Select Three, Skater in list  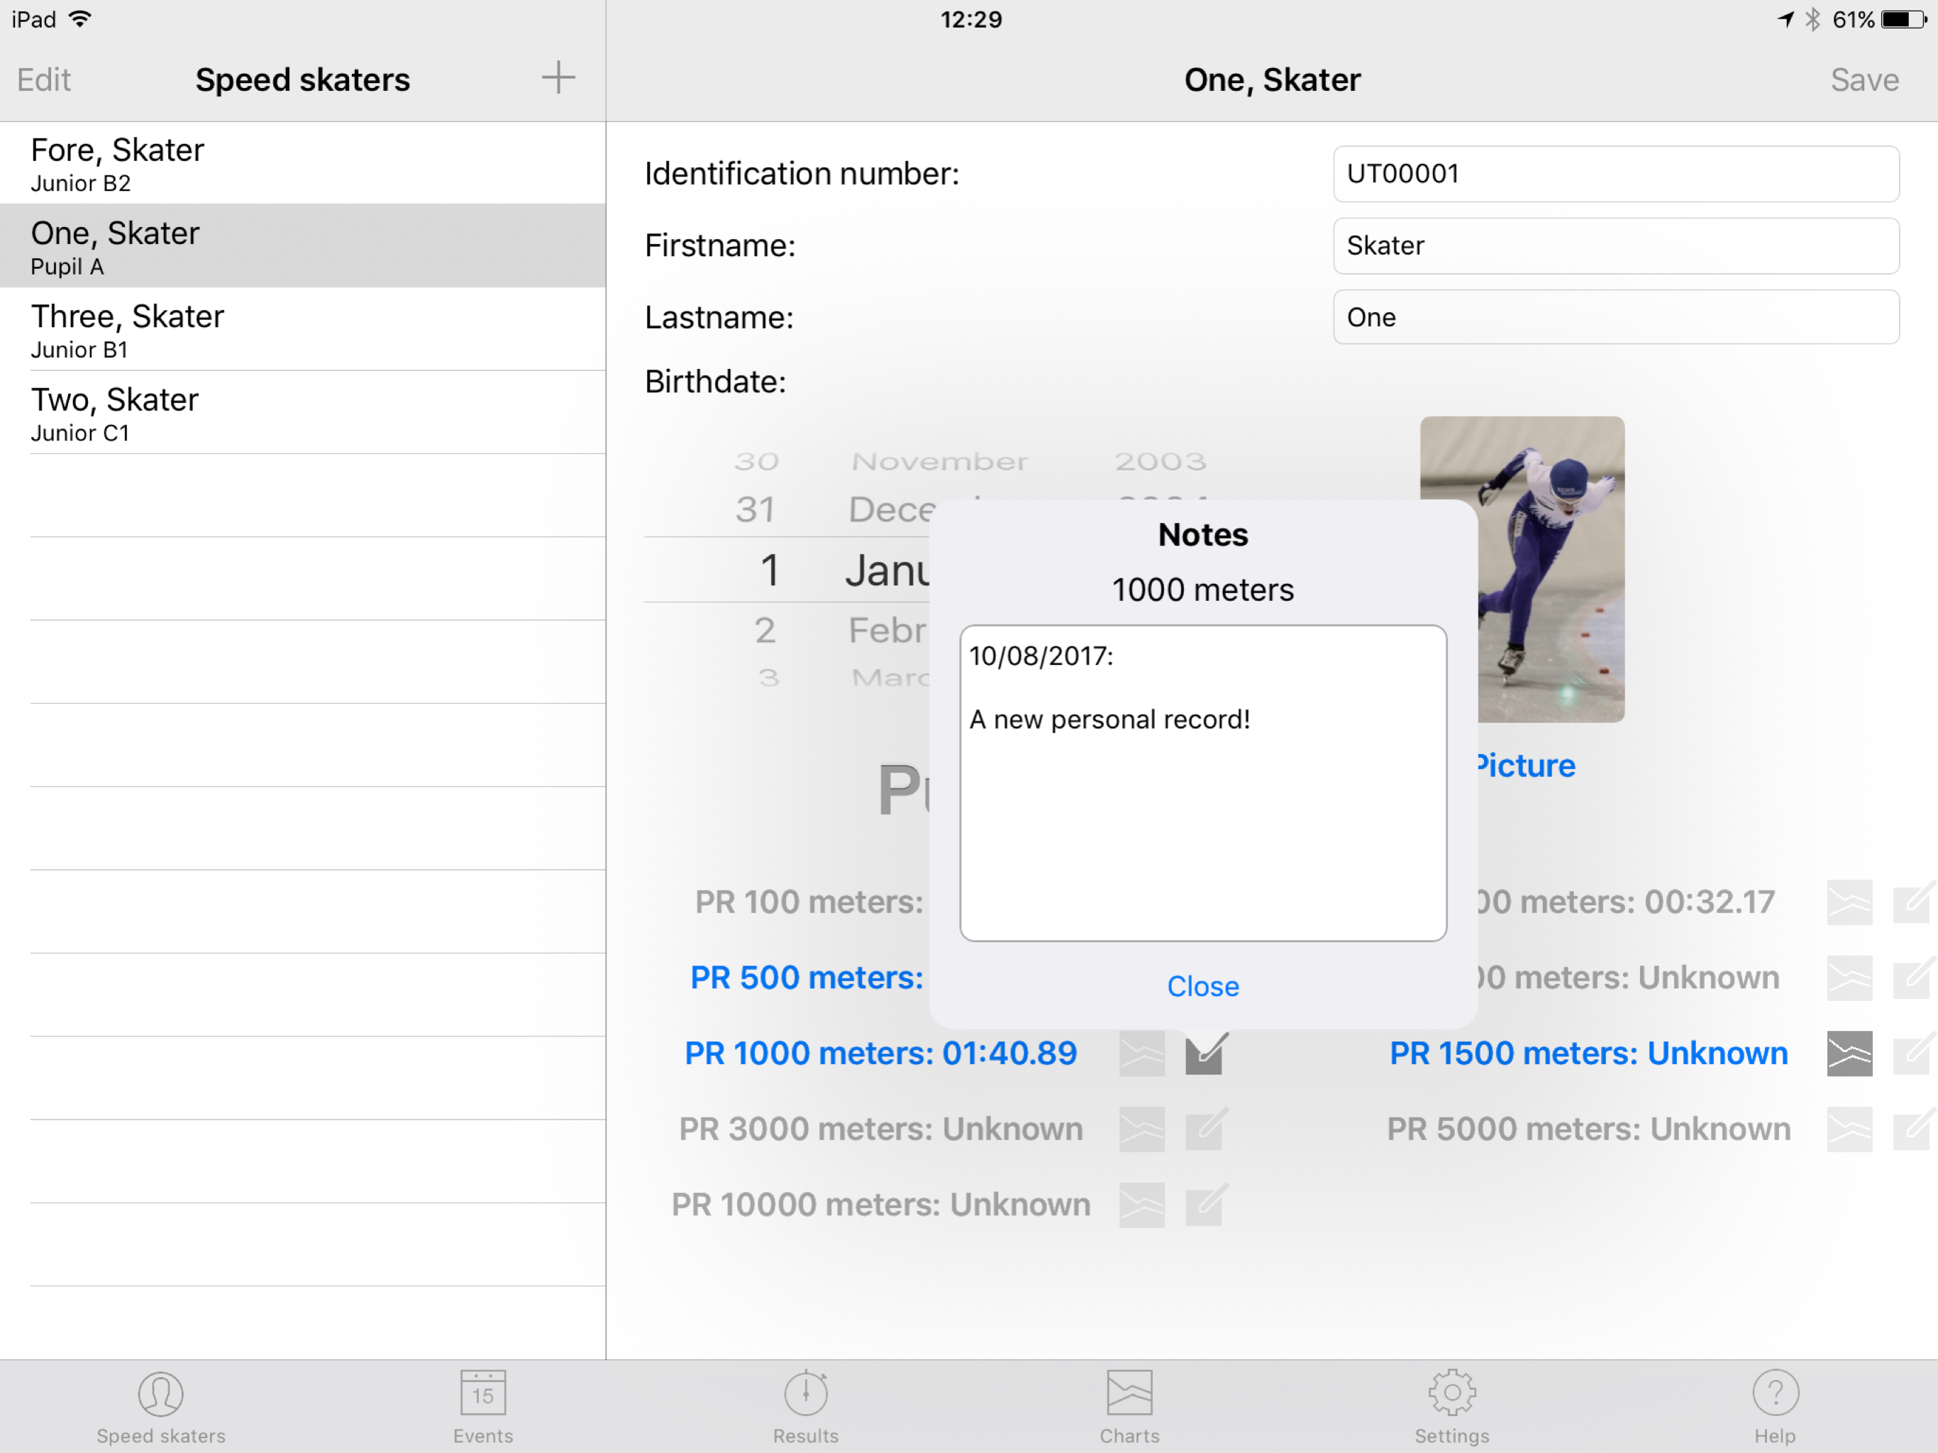pos(302,329)
